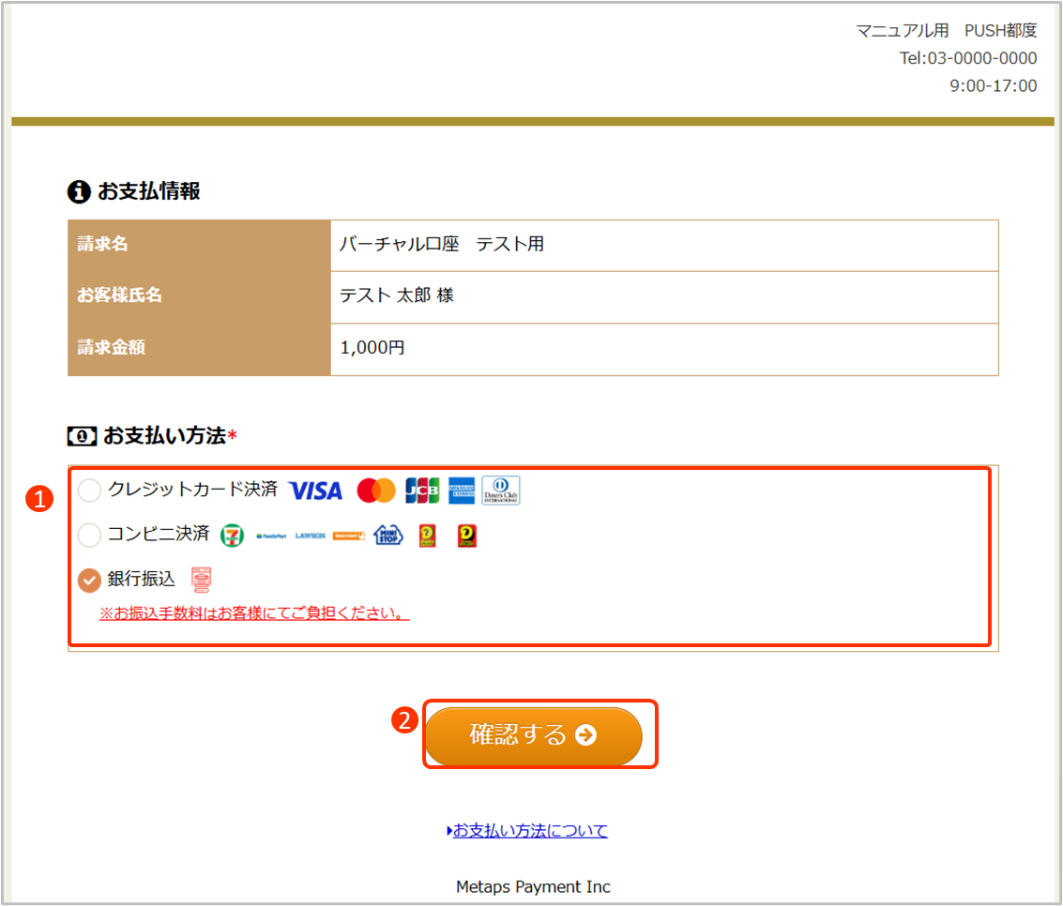Image resolution: width=1063 pixels, height=906 pixels.
Task: Click the JCB card logo
Action: [x=422, y=491]
